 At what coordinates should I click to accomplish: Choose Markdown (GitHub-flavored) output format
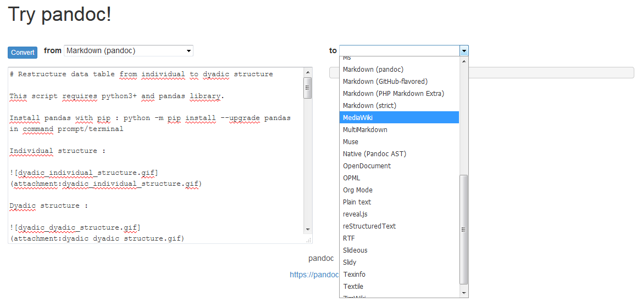pyautogui.click(x=399, y=81)
